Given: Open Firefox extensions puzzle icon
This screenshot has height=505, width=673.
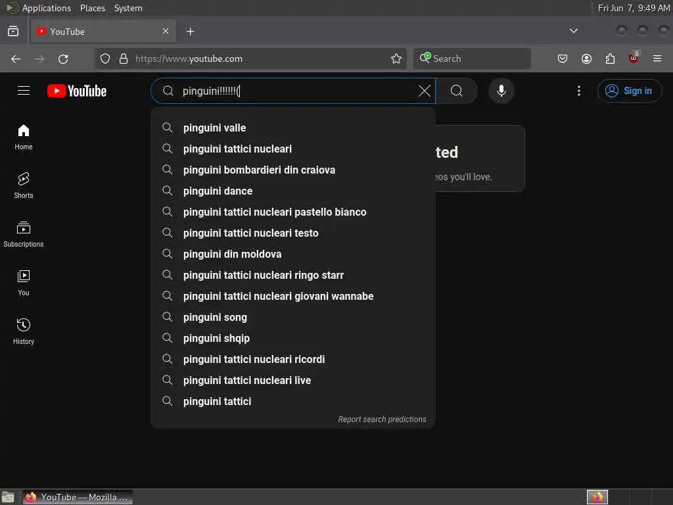Looking at the screenshot, I should [610, 59].
